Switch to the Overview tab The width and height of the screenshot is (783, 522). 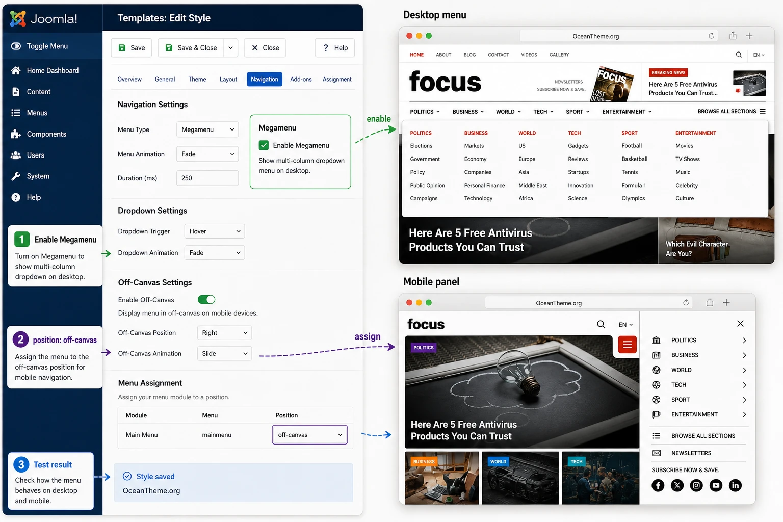tap(129, 79)
